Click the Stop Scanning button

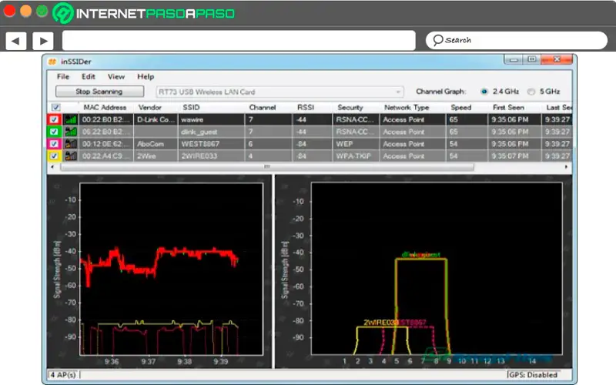[x=99, y=92]
